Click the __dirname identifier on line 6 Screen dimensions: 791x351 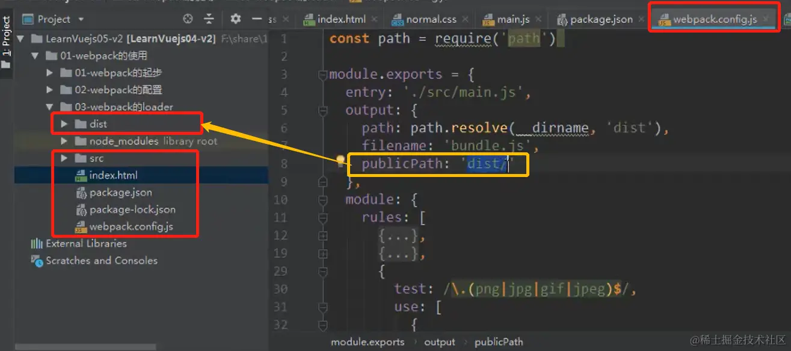[553, 128]
